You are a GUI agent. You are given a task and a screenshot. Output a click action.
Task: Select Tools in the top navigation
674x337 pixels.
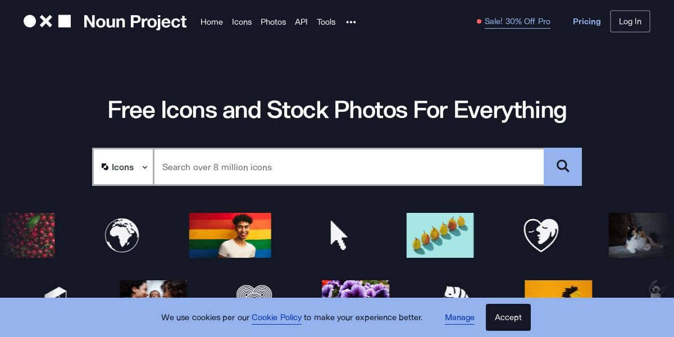[326, 22]
